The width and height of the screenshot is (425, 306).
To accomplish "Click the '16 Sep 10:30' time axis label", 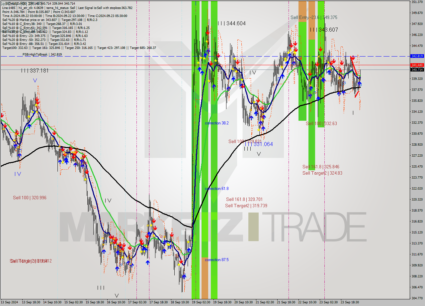I will point(116,302).
